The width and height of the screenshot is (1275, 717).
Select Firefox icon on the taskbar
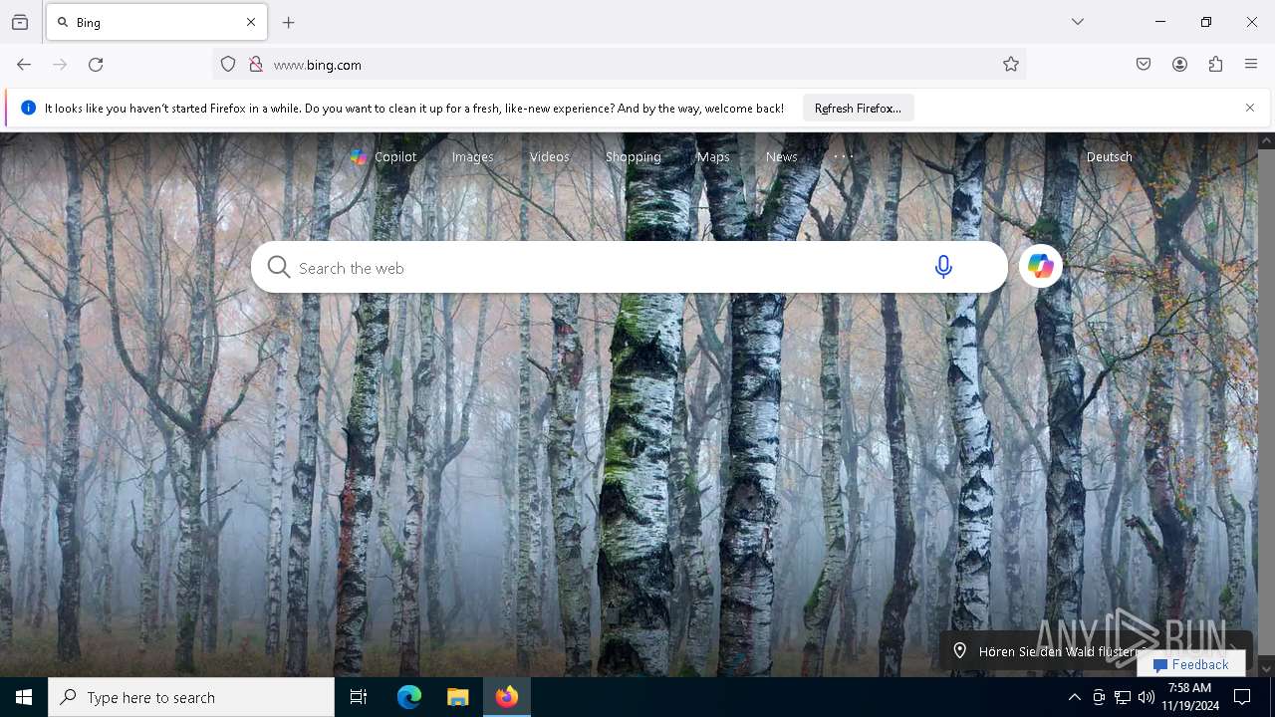(507, 697)
